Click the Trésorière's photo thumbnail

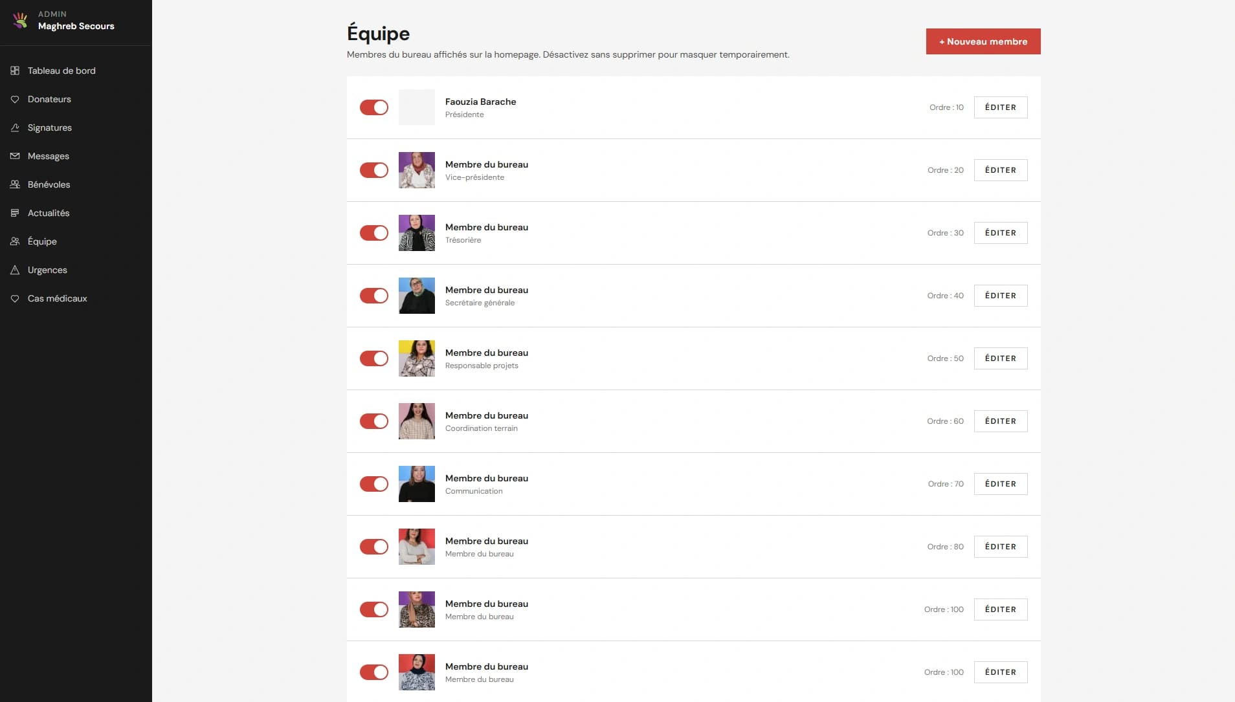tap(417, 233)
